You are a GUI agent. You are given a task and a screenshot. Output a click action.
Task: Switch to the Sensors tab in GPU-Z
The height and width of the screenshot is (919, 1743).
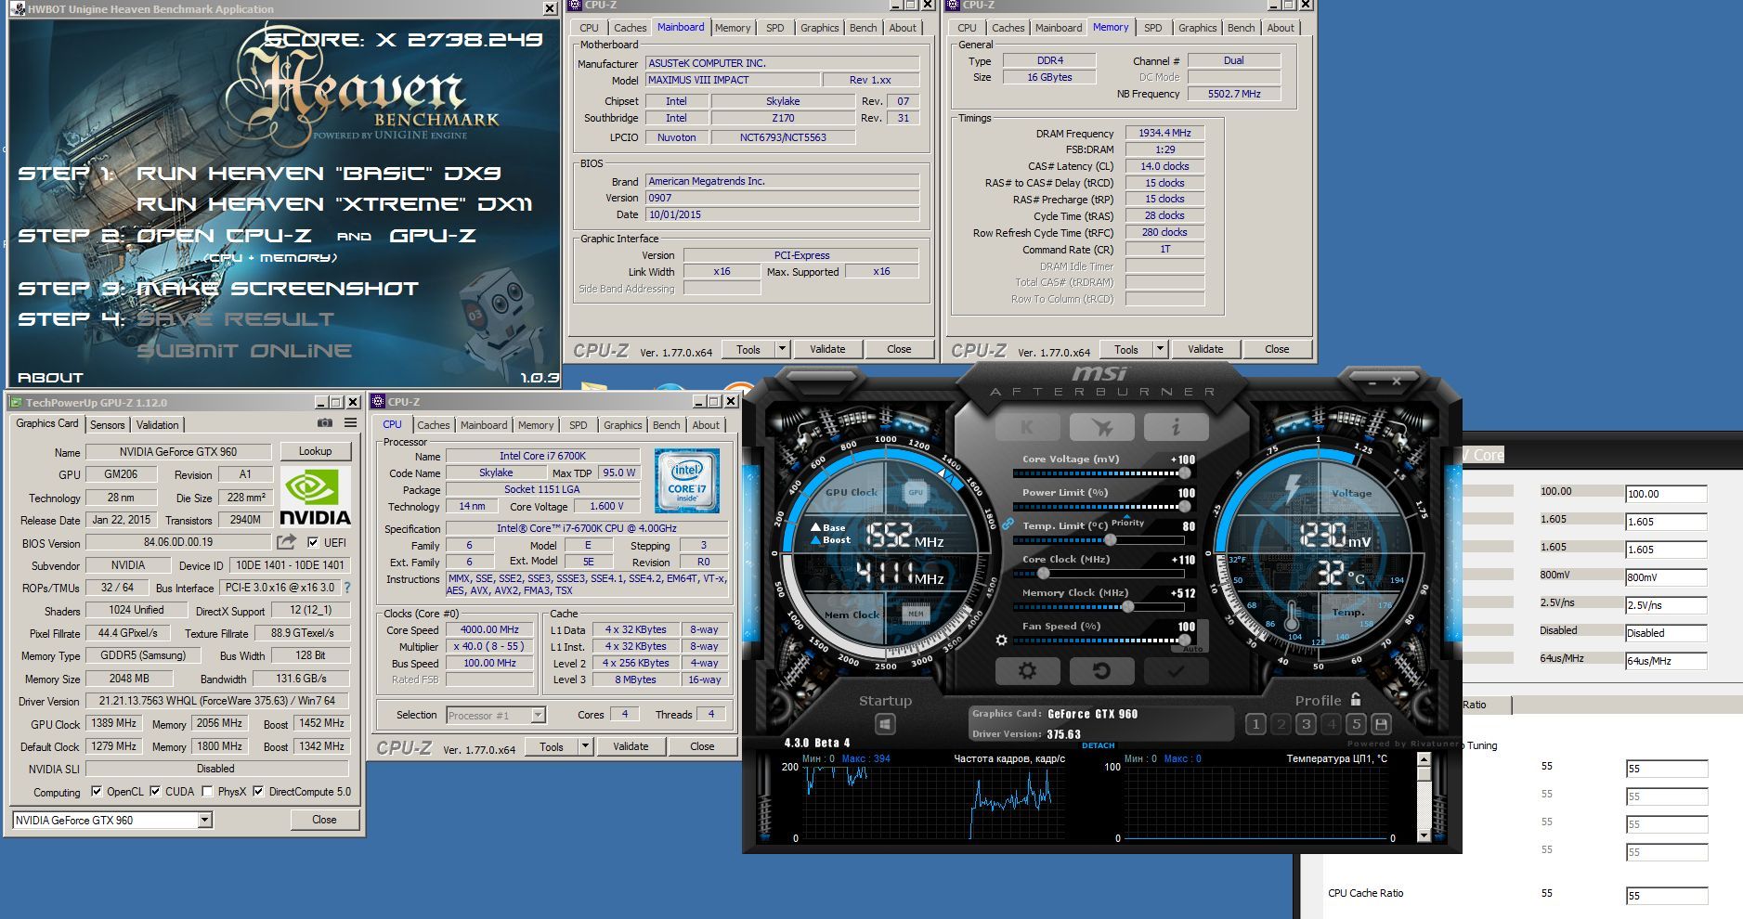(107, 425)
